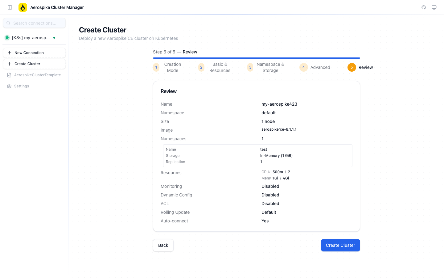Viewport: 444px width, 278px height.
Task: Click the plus icon on Create Cluster sidebar
Action: click(10, 64)
